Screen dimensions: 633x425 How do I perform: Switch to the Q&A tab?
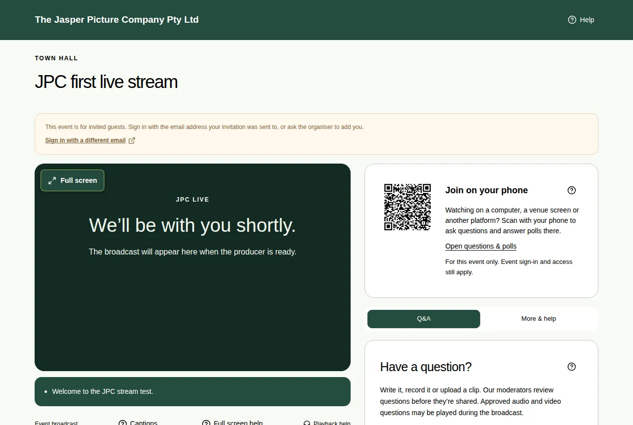click(x=424, y=319)
